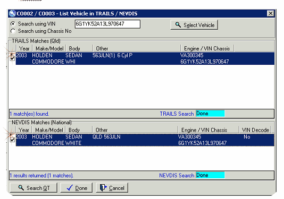Toggle the TRAILS match row checkbox

[12, 58]
